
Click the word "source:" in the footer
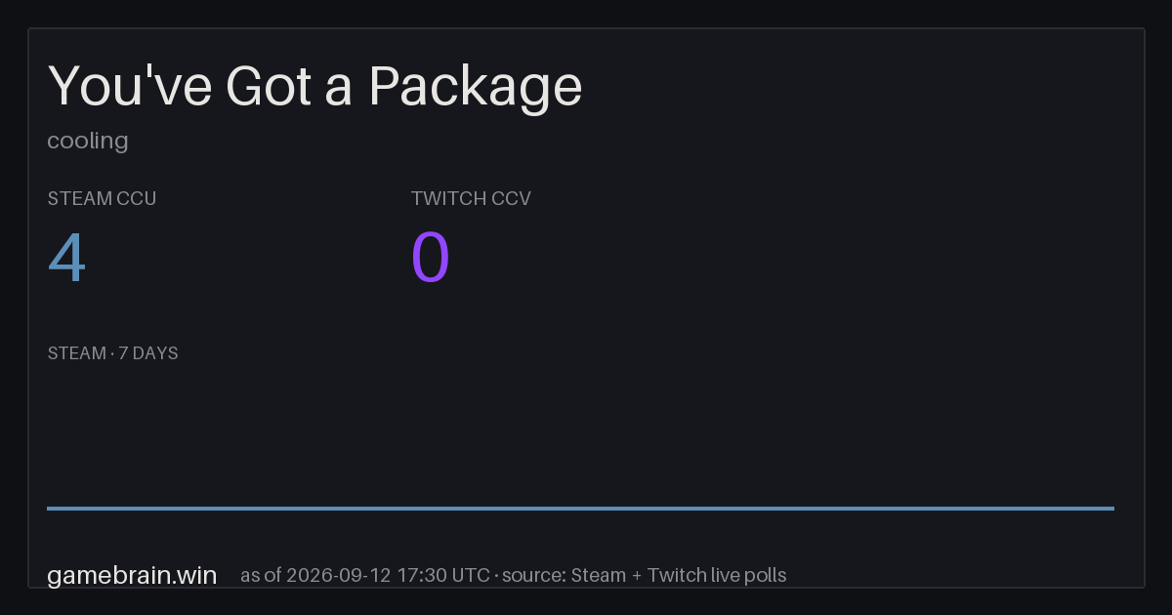pos(533,575)
